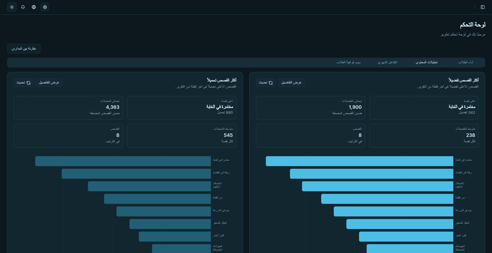Click مغامرة في الغابة bar in favorites chart
Screen dimensions: 492x253
[360, 161]
